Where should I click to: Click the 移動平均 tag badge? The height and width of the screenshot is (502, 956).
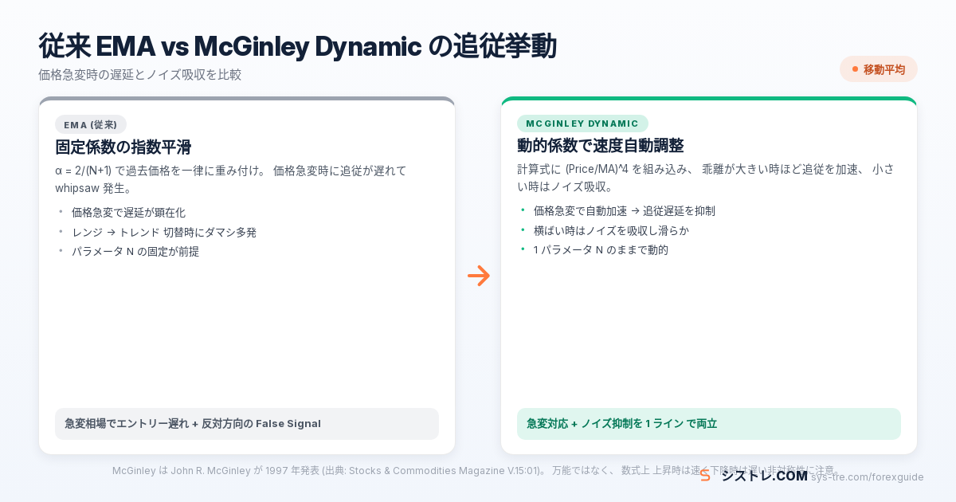[x=879, y=69]
